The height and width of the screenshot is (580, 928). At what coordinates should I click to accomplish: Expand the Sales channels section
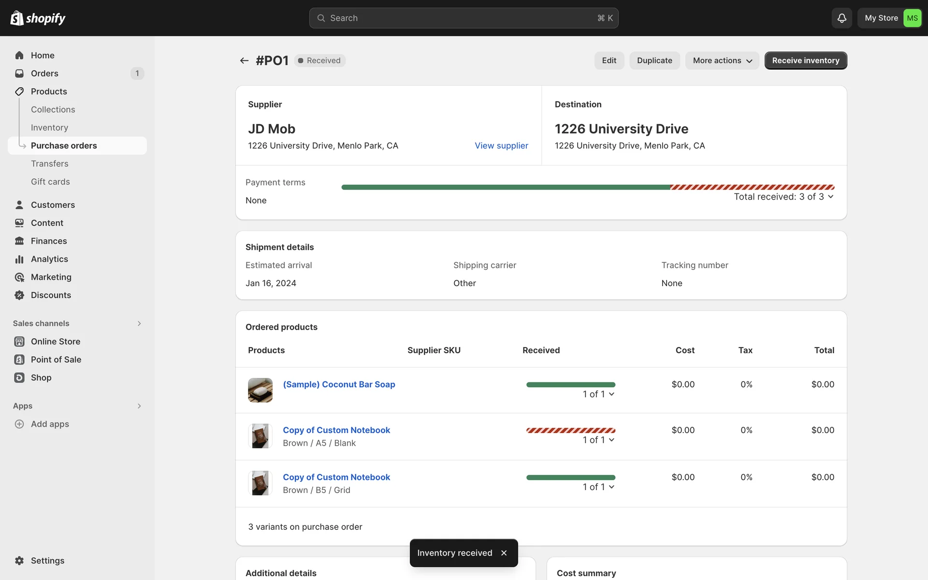click(139, 323)
